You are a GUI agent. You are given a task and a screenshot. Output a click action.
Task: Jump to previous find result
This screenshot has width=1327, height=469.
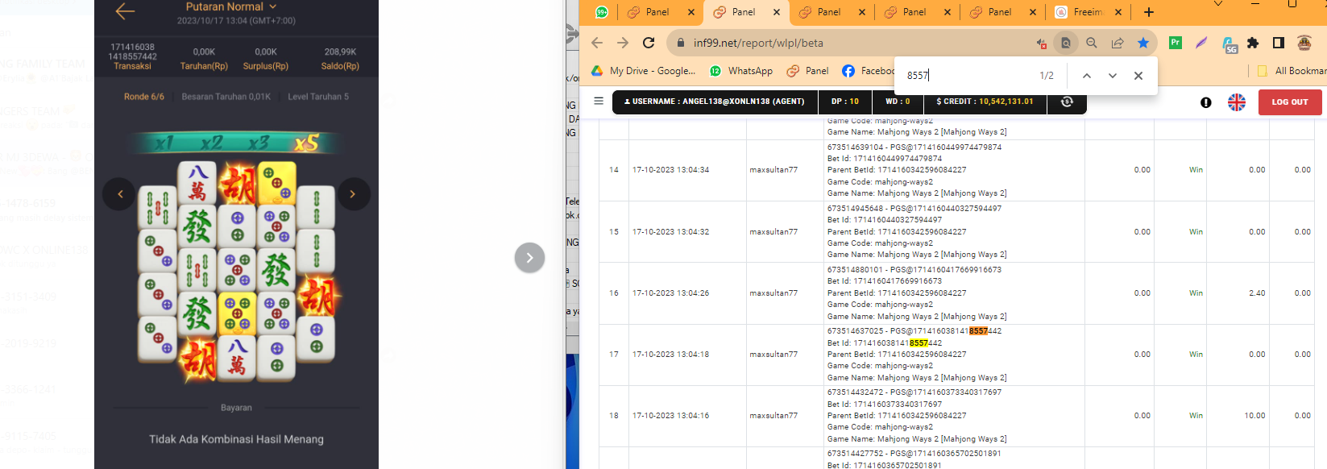[x=1087, y=76]
